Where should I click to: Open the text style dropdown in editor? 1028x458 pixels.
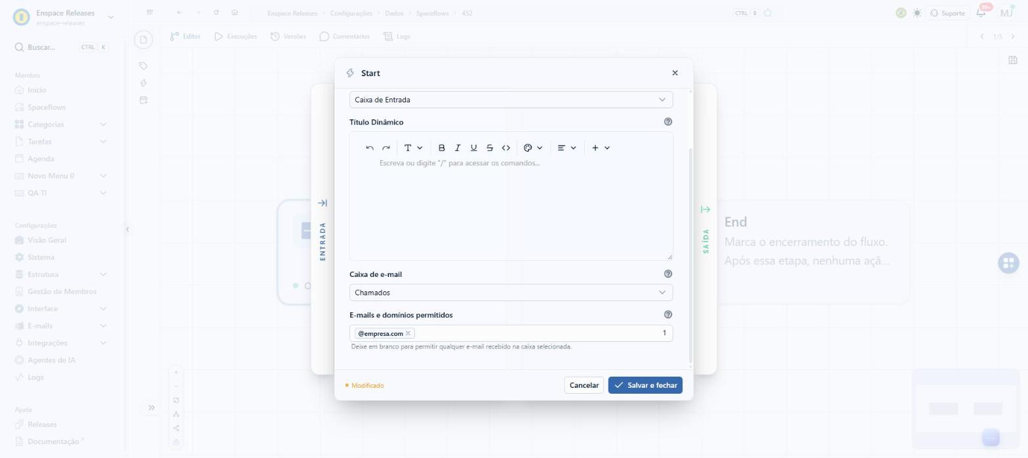click(413, 148)
